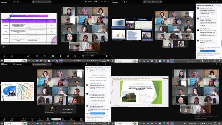The image size is (222, 125).
Task: Expand chat arrow in word-cloud Zoom window
Action: pos(35,119)
